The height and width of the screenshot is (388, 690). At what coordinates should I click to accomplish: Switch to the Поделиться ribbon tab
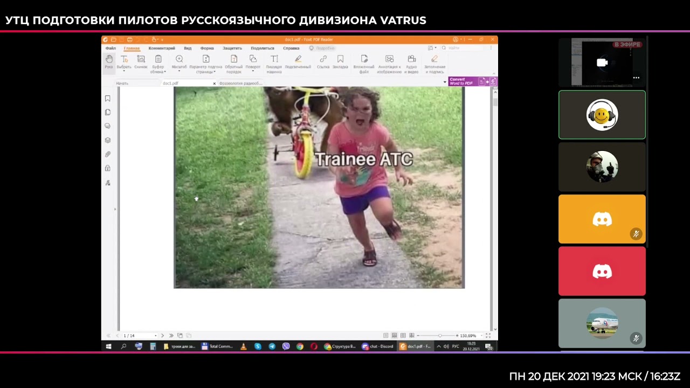click(263, 48)
